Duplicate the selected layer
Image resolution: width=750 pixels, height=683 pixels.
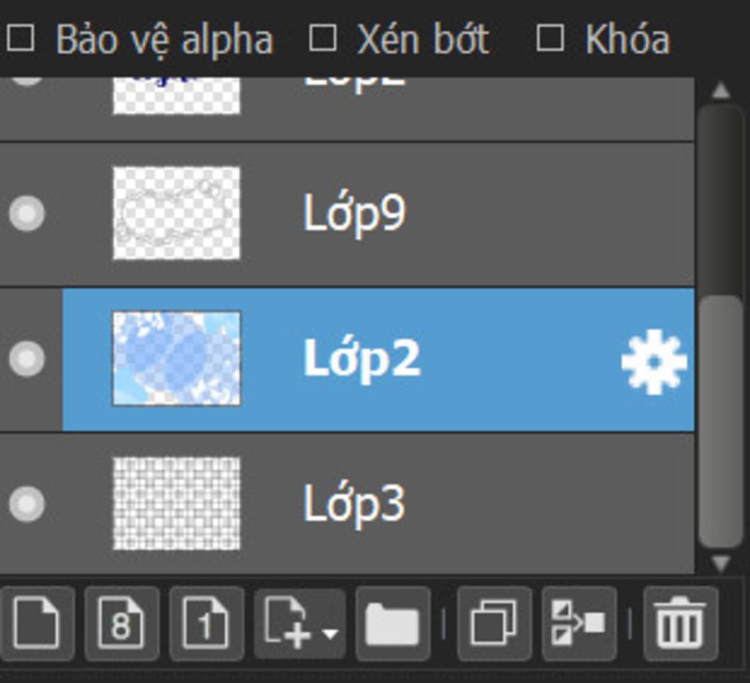[x=494, y=624]
